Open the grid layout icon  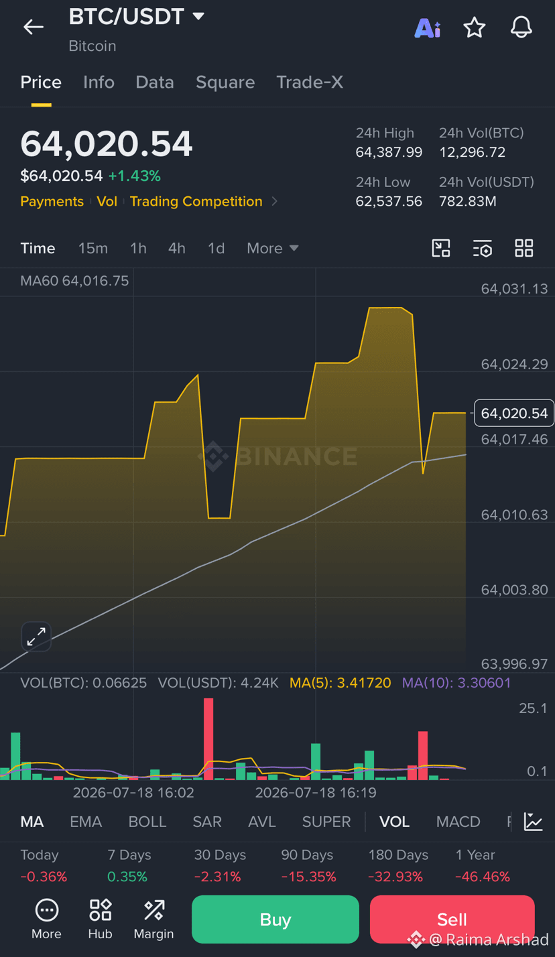click(x=524, y=248)
